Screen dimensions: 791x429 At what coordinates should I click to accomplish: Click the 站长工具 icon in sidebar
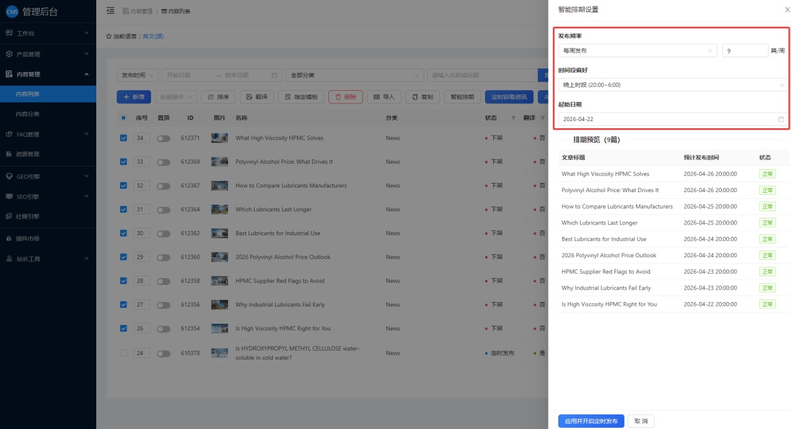[9, 259]
